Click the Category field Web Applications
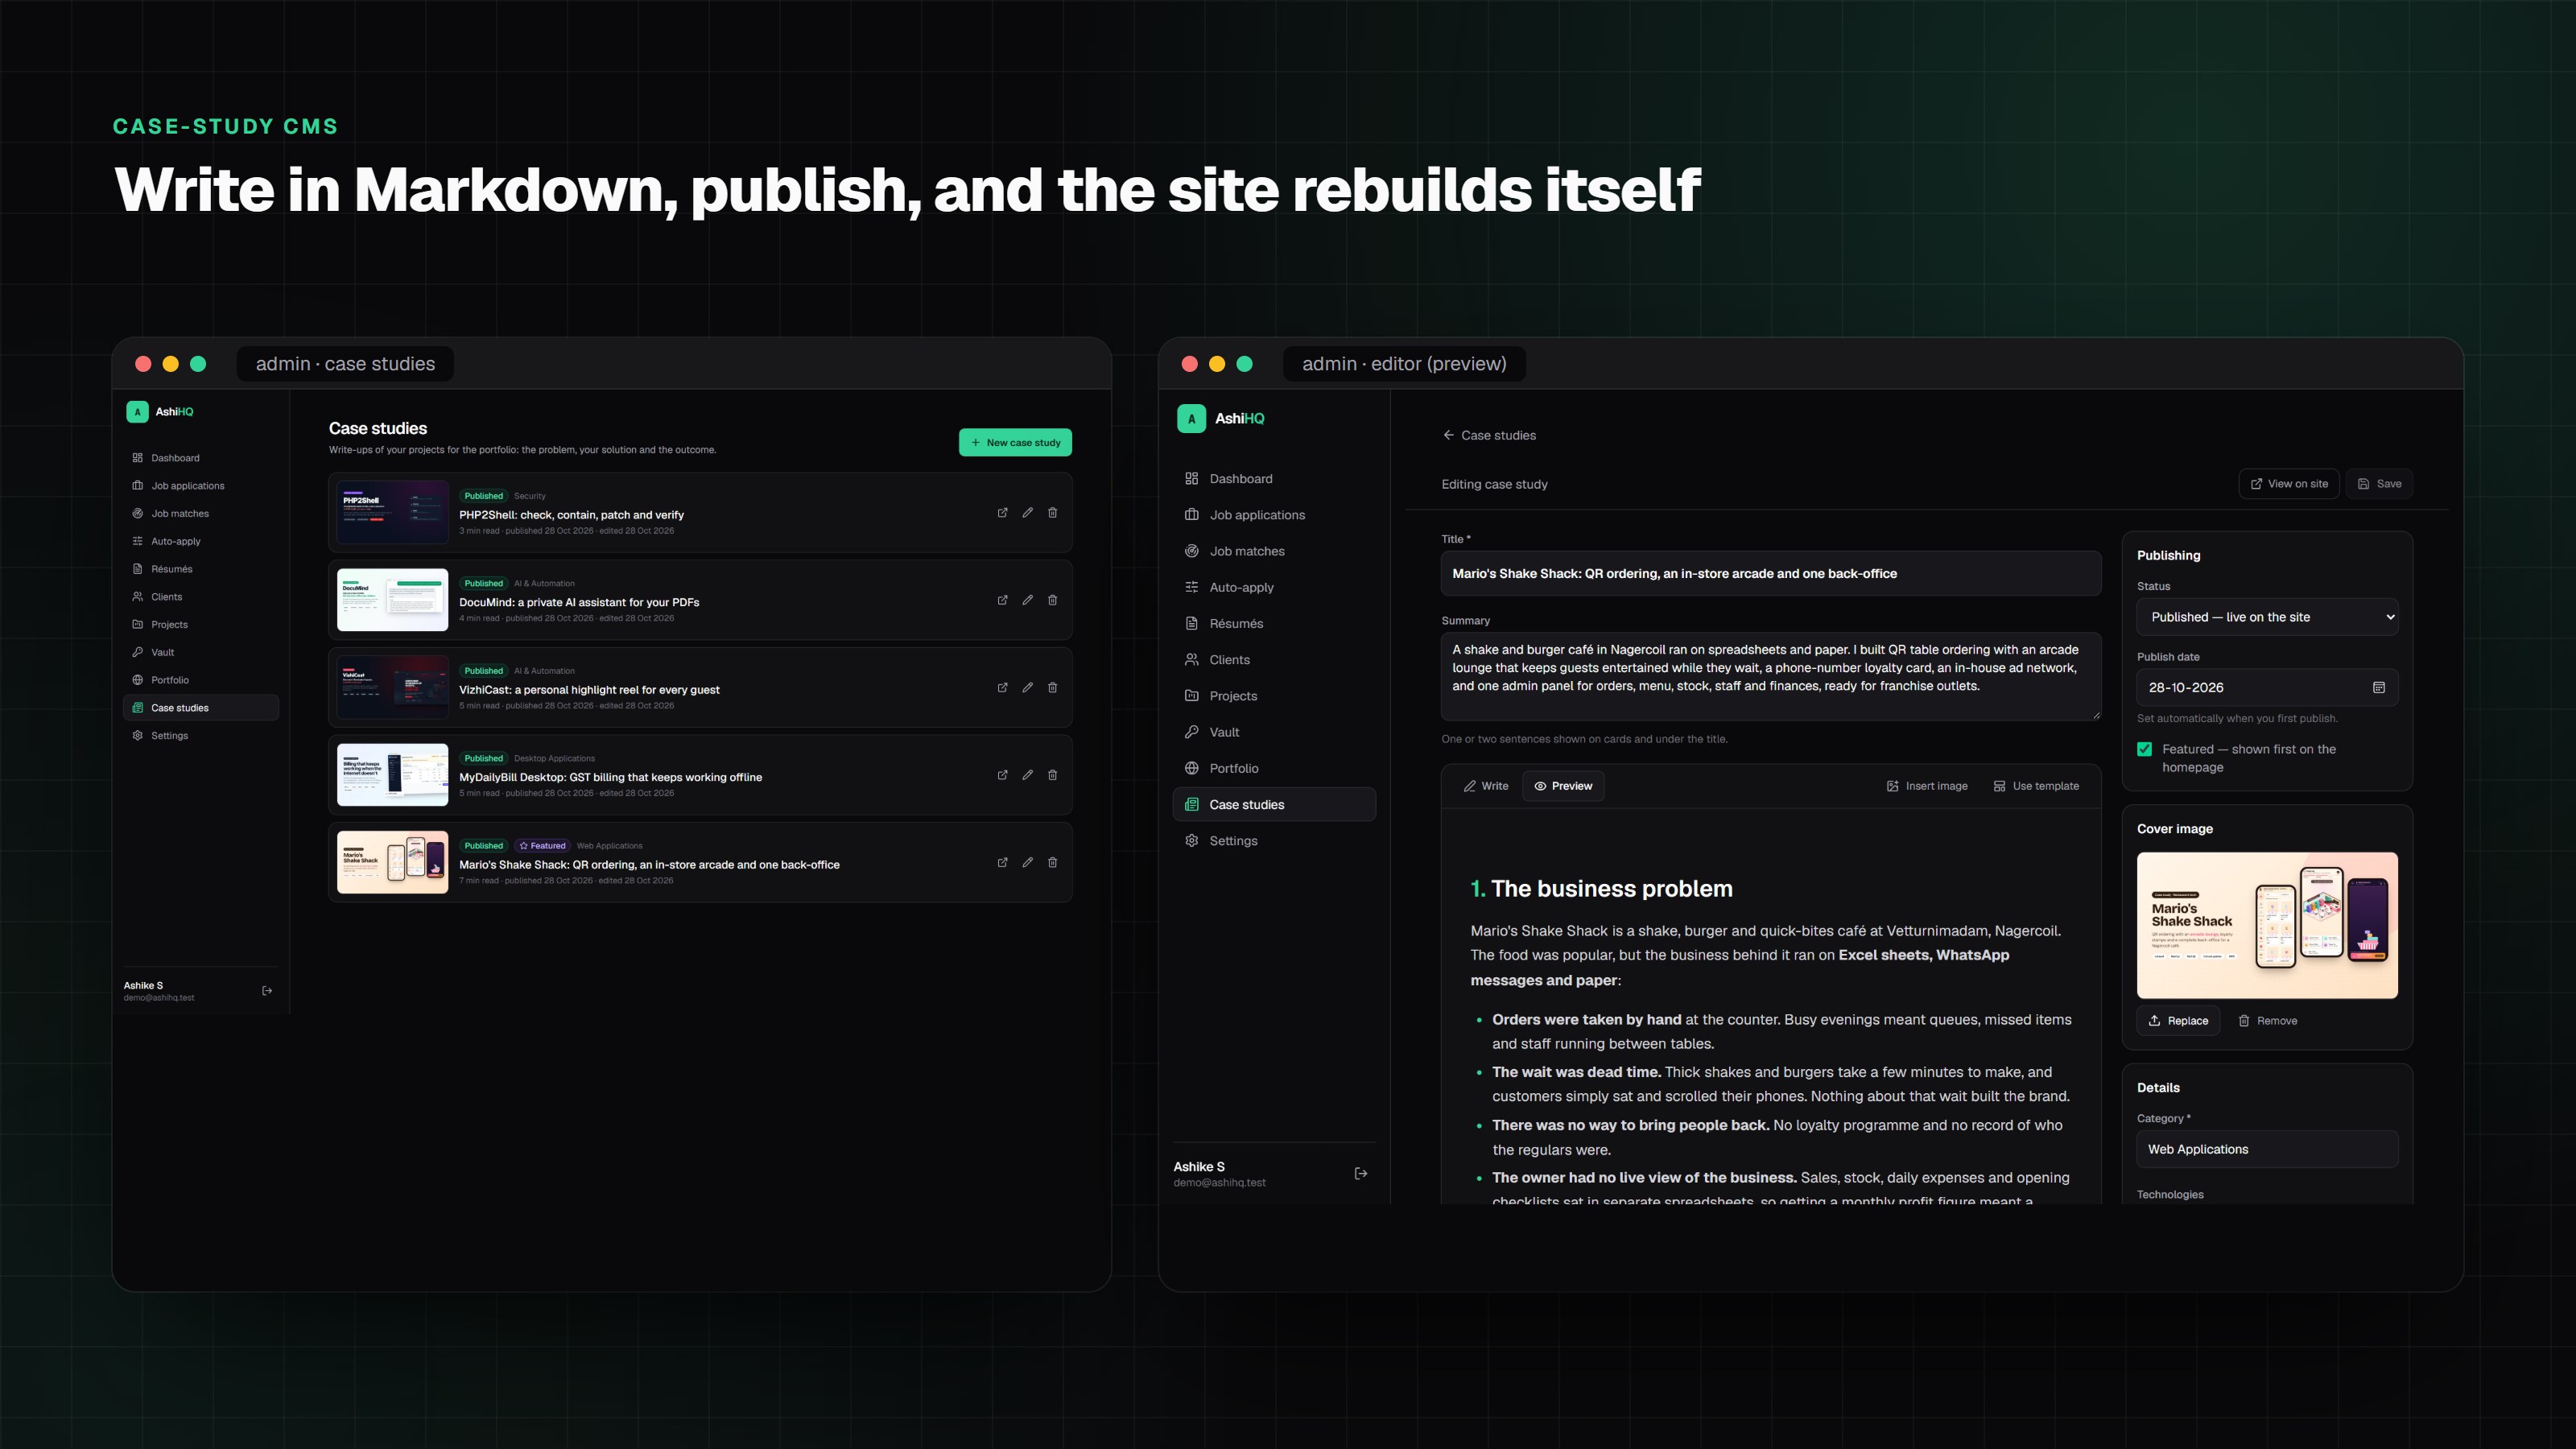Viewport: 2576px width, 1449px height. coord(2267,1149)
